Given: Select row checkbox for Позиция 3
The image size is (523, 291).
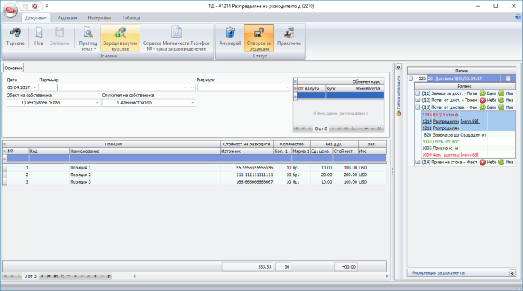Looking at the screenshot, I should coord(4,182).
